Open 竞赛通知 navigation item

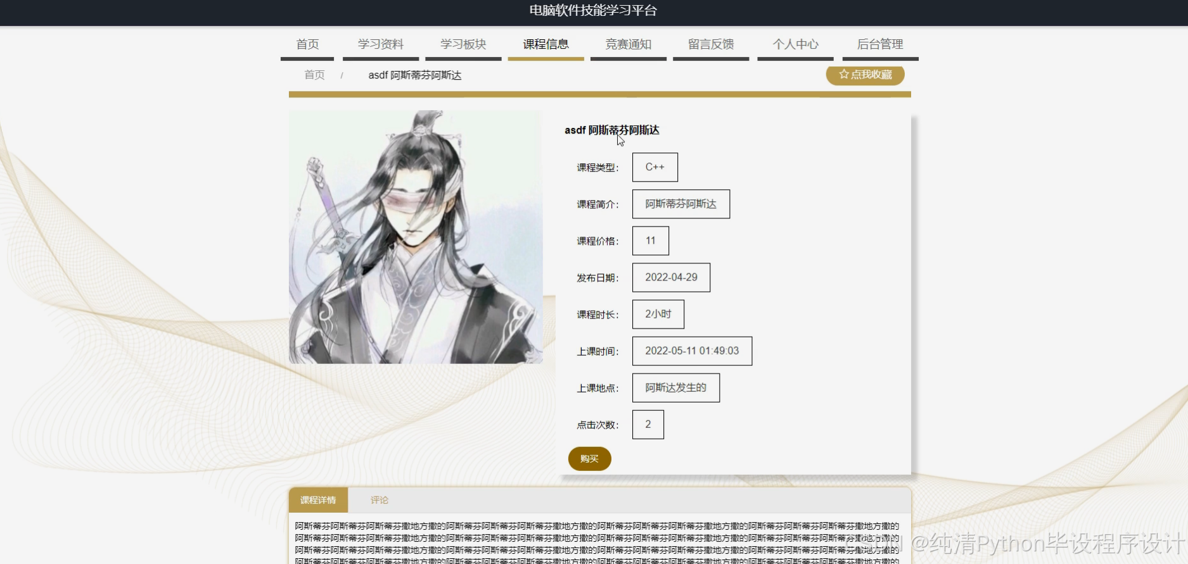(629, 44)
